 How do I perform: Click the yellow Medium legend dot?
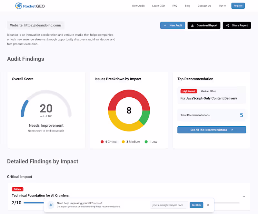(x=123, y=141)
